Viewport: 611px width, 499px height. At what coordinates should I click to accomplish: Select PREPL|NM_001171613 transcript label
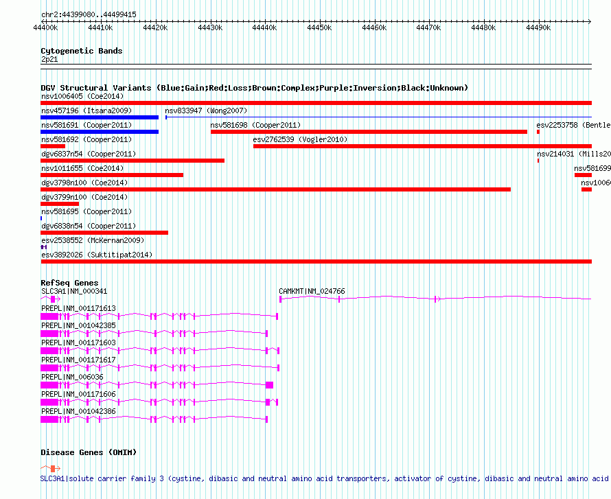(78, 308)
